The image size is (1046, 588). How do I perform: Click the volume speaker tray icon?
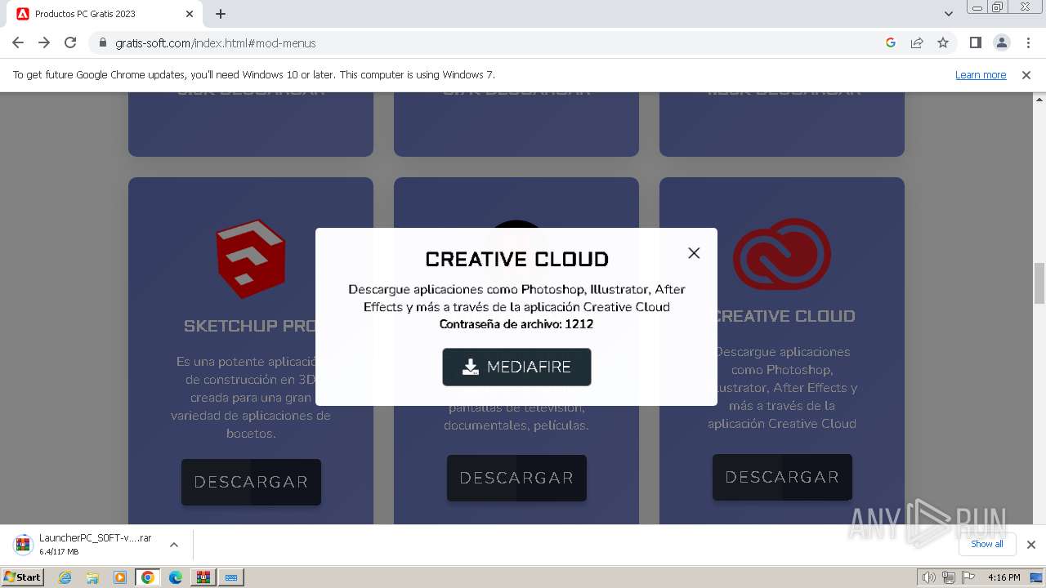coord(929,577)
